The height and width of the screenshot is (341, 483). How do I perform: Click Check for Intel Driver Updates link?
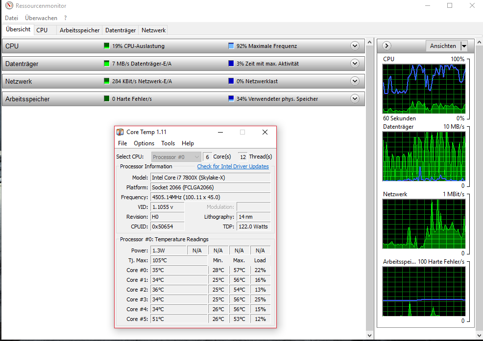(x=233, y=166)
